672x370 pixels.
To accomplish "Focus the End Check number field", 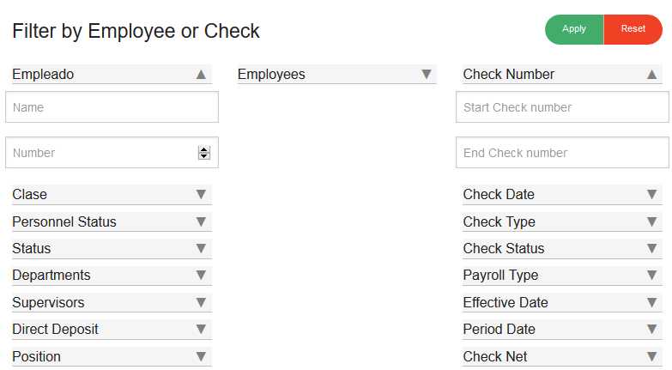I will [562, 153].
